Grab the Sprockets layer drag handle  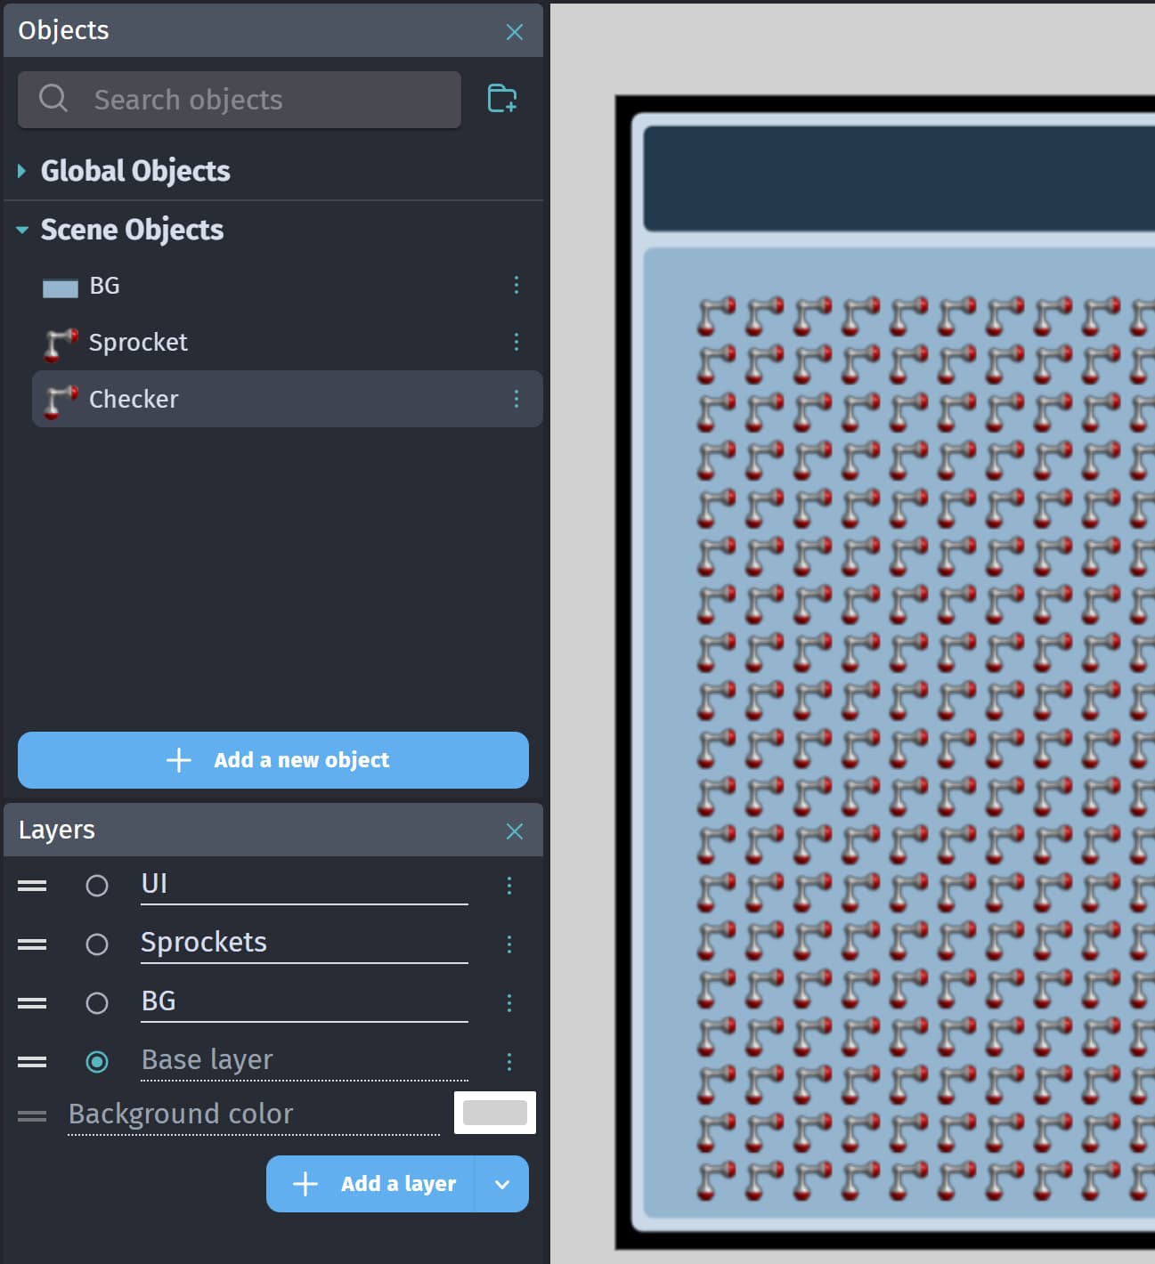pos(32,944)
